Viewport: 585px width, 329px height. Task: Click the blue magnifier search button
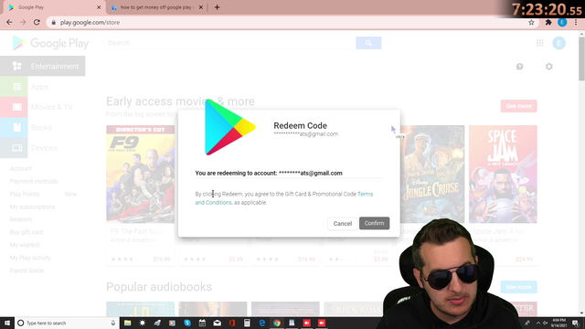point(368,43)
